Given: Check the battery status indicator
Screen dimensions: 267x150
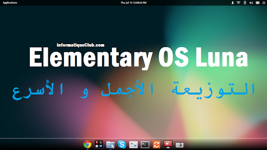Looking at the screenshot, I should (x=245, y=3).
